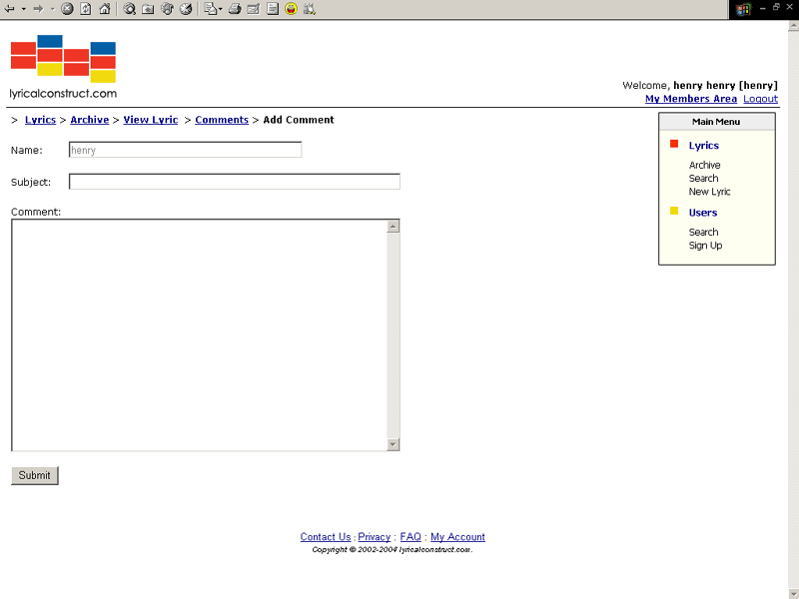Open View Lyric breadcrumb link

click(151, 120)
